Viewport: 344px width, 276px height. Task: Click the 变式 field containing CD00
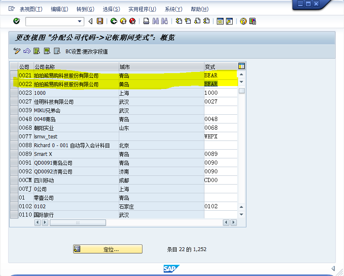click(221, 180)
